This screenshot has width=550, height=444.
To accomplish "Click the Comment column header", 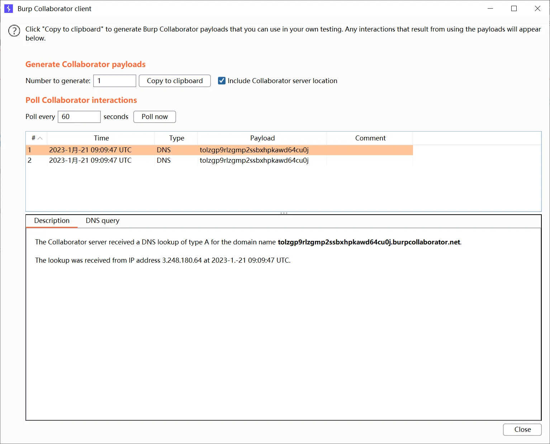I will tap(370, 138).
